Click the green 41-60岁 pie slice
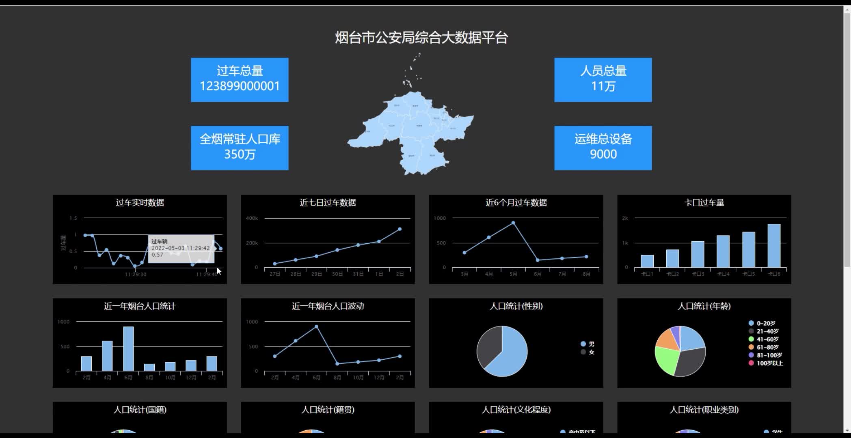This screenshot has height=438, width=851. 666,360
